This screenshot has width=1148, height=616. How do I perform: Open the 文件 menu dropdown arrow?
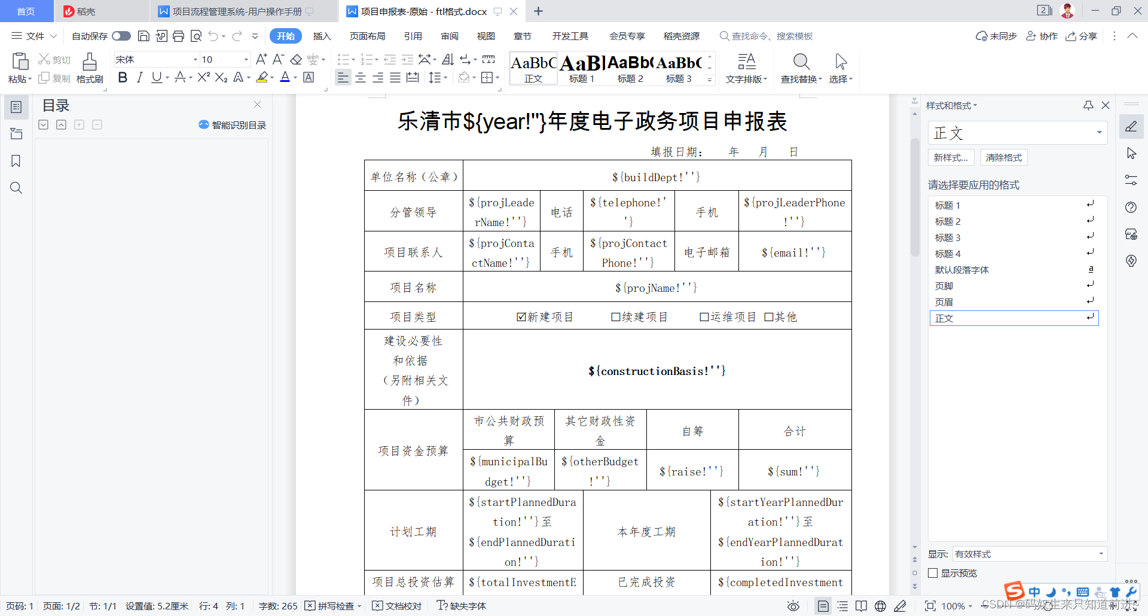pyautogui.click(x=53, y=36)
